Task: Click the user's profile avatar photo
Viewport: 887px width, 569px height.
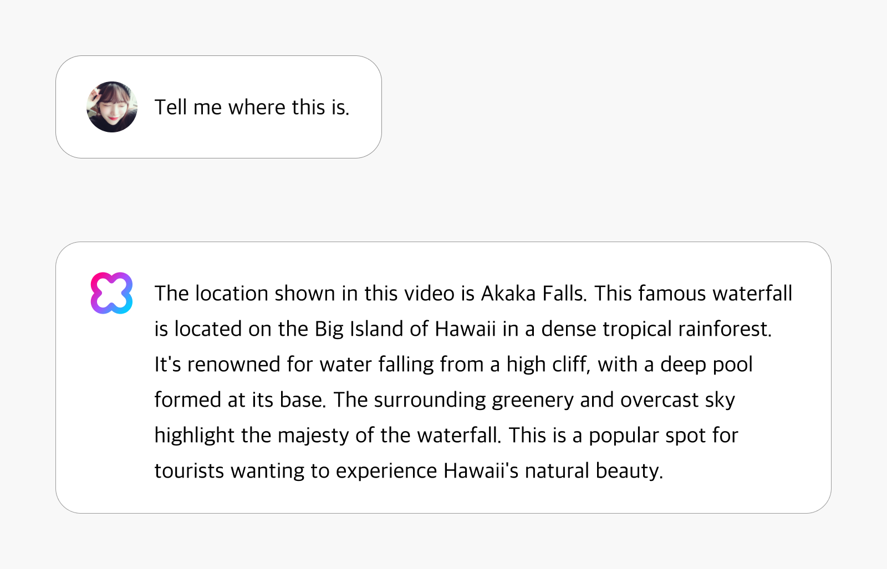Action: pyautogui.click(x=112, y=107)
